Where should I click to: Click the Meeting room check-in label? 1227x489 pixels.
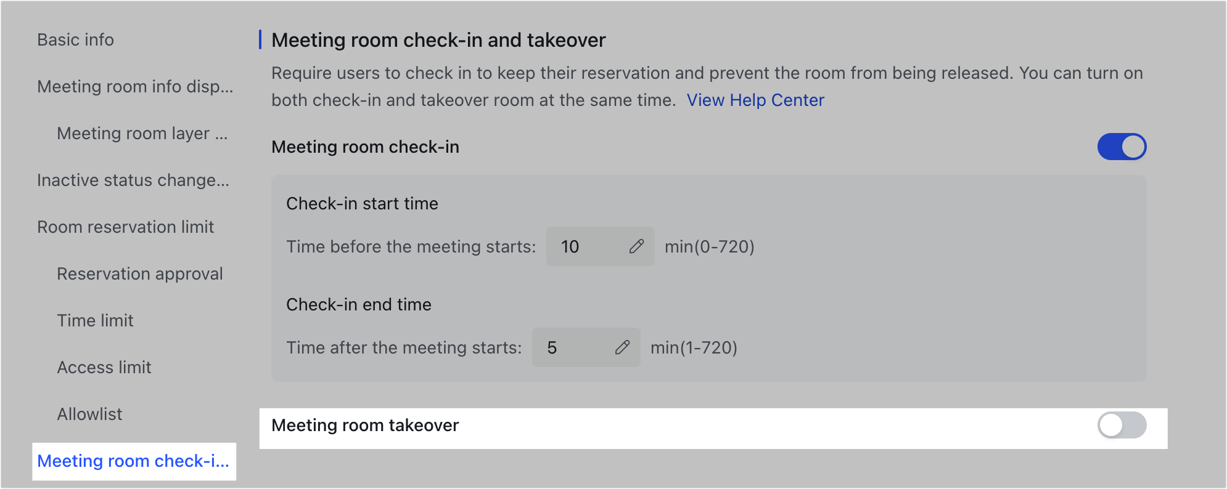click(x=365, y=147)
